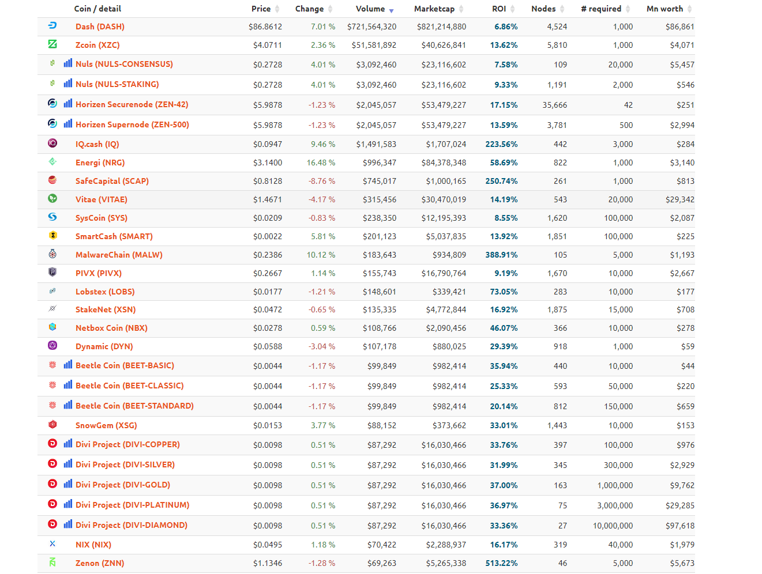Click the Energi logo icon
Image resolution: width=762 pixels, height=574 pixels.
click(52, 161)
